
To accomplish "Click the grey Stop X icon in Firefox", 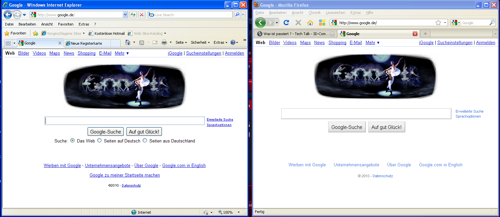I will pyautogui.click(x=298, y=23).
